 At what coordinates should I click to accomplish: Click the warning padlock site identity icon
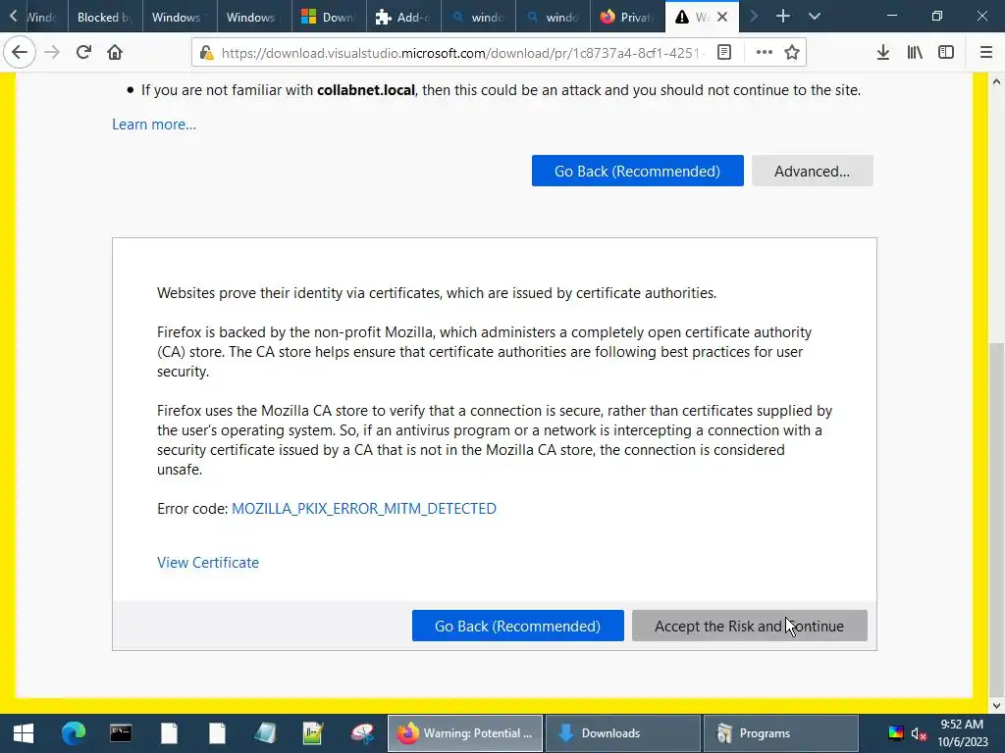pyautogui.click(x=206, y=53)
